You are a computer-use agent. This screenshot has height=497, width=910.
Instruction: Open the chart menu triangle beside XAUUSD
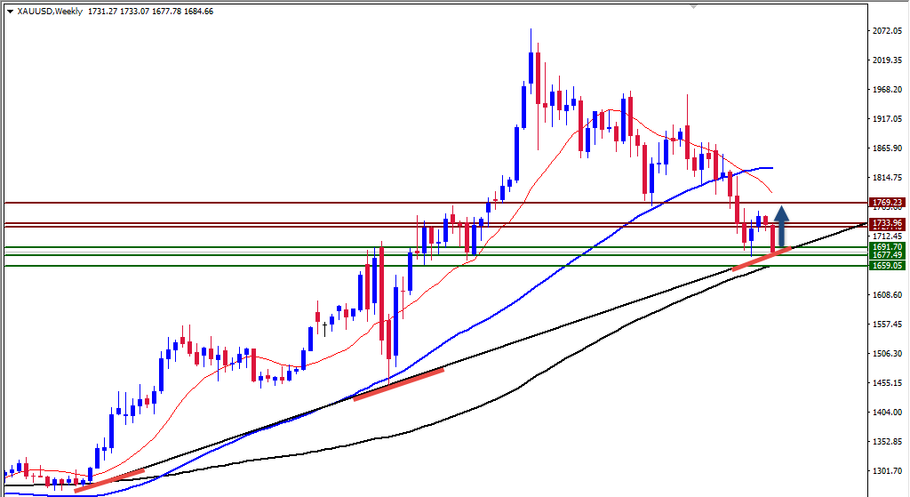[x=10, y=12]
